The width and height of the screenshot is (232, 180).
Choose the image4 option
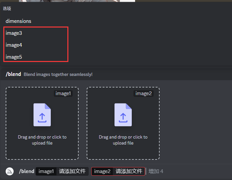click(14, 45)
